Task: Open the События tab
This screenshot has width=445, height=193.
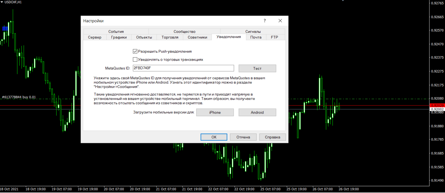Action: 116,32
